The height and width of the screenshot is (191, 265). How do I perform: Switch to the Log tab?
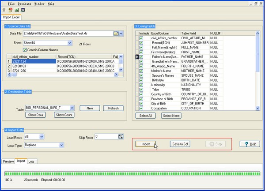pyautogui.click(x=31, y=161)
